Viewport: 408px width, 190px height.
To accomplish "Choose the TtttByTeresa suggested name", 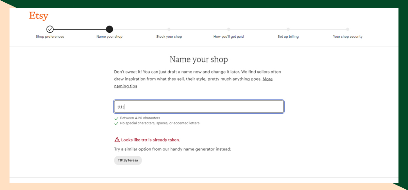I will (128, 160).
